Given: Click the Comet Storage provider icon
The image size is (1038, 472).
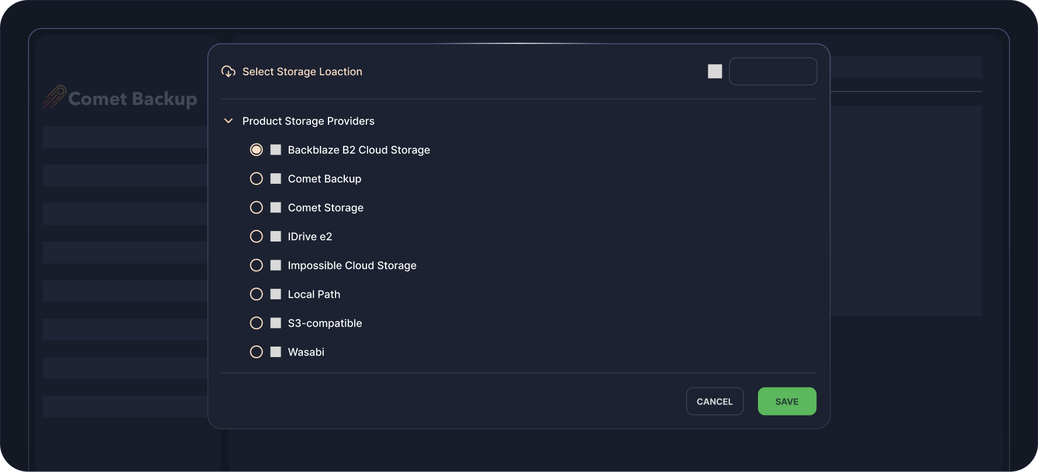Looking at the screenshot, I should 276,208.
